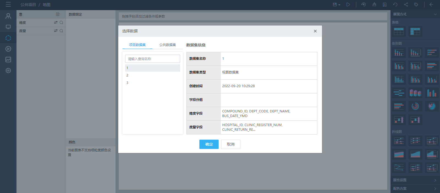Select dataset 1 in the list
The height and width of the screenshot is (193, 440).
tap(153, 68)
